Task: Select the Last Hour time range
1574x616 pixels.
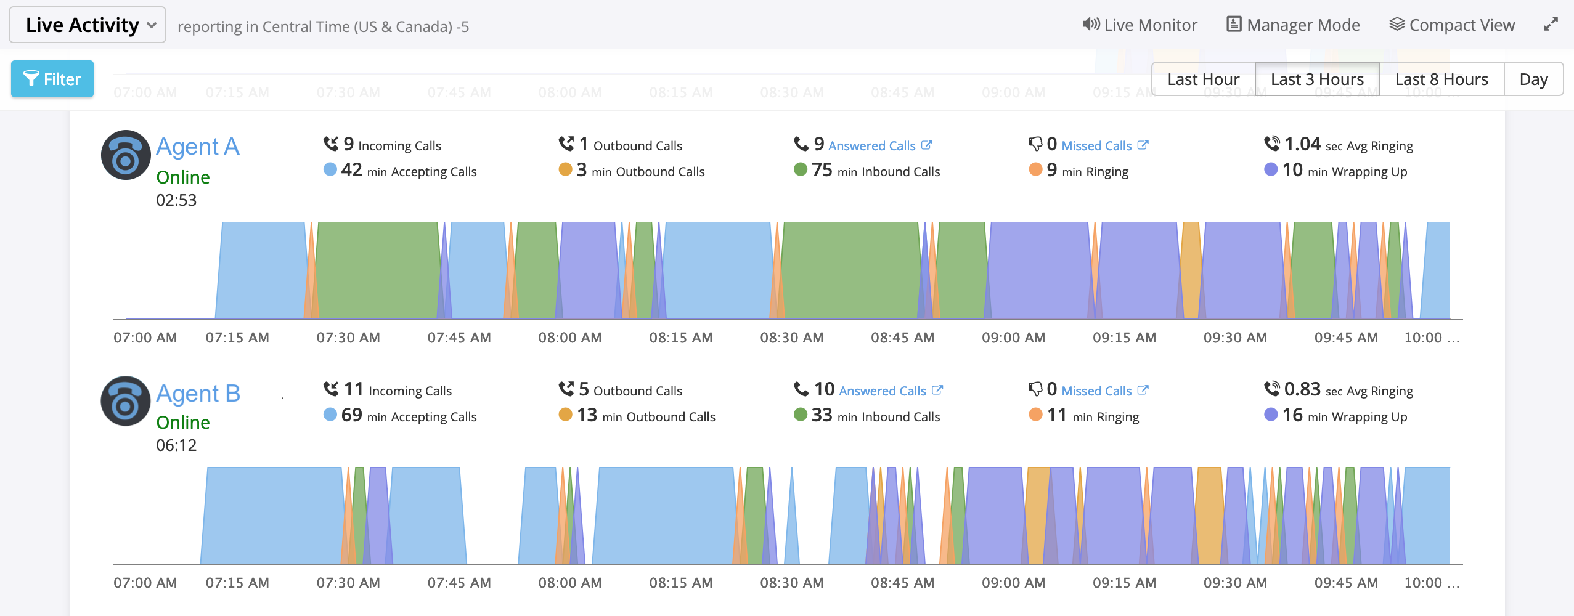Action: click(x=1203, y=79)
